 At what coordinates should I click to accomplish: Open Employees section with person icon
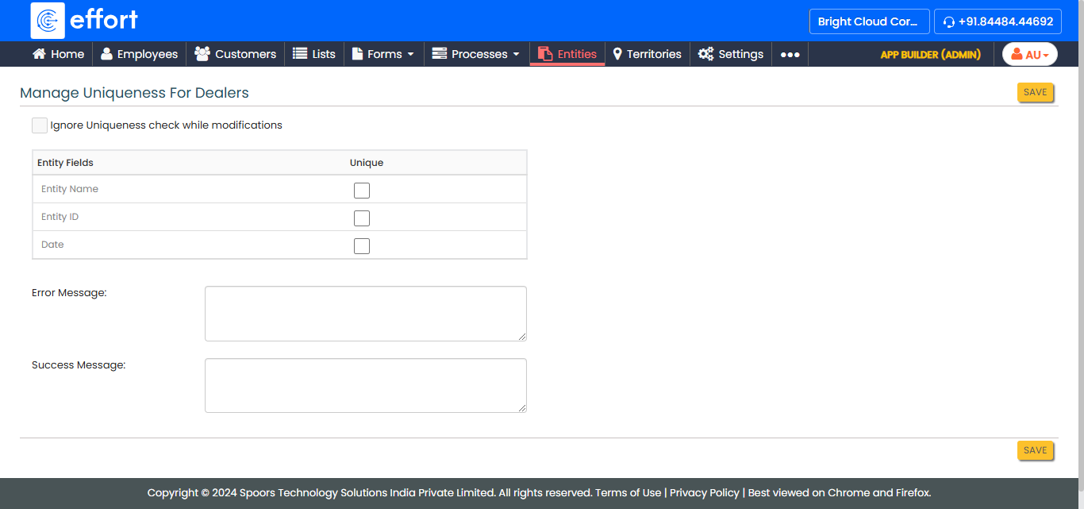click(x=106, y=54)
